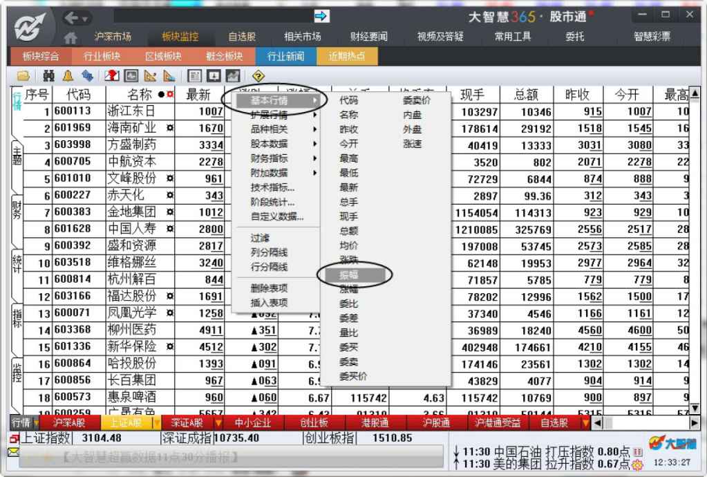Open dropdown arrow next to 上证A股 tab
This screenshot has height=477, width=707.
[x=156, y=423]
